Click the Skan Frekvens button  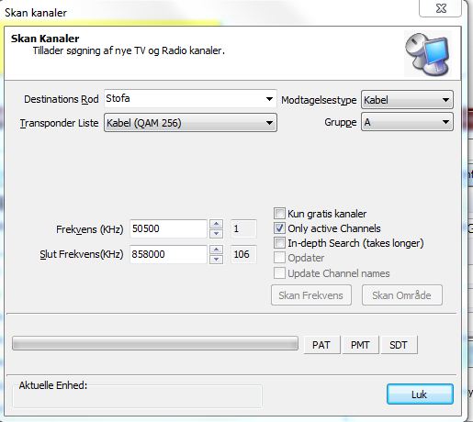(311, 295)
